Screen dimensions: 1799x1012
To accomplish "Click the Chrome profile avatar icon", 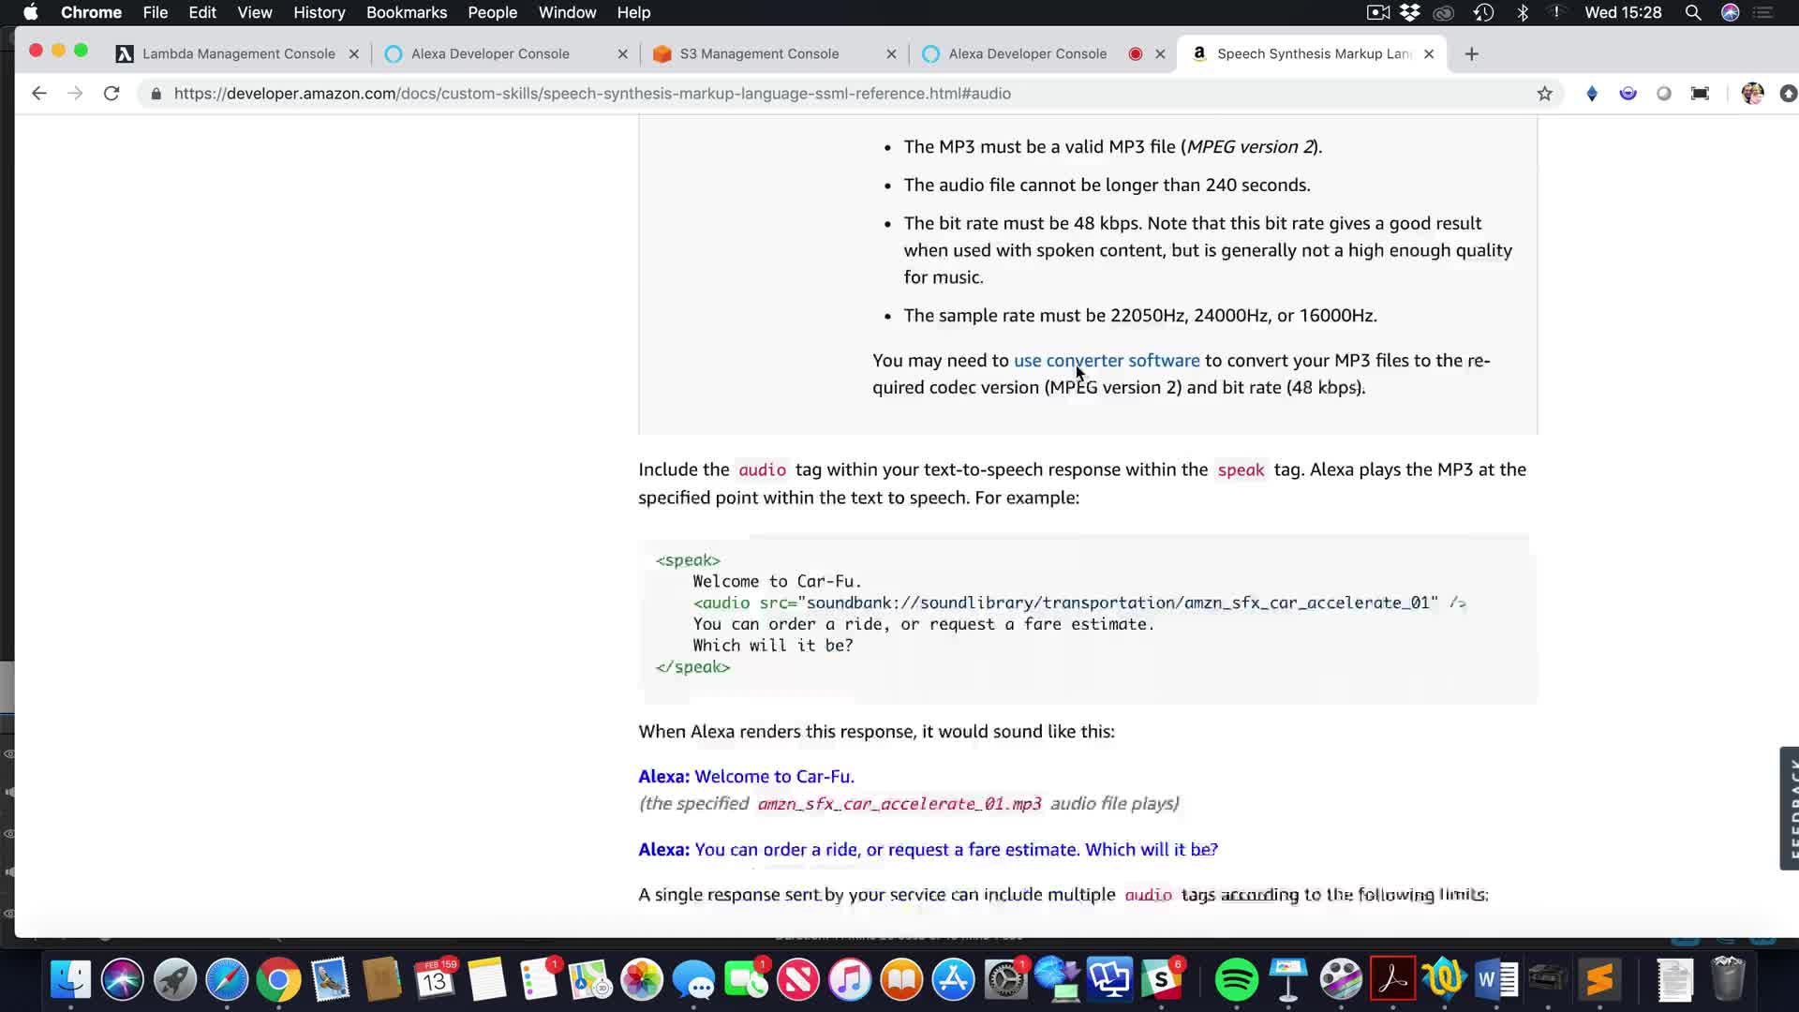I will pyautogui.click(x=1751, y=93).
